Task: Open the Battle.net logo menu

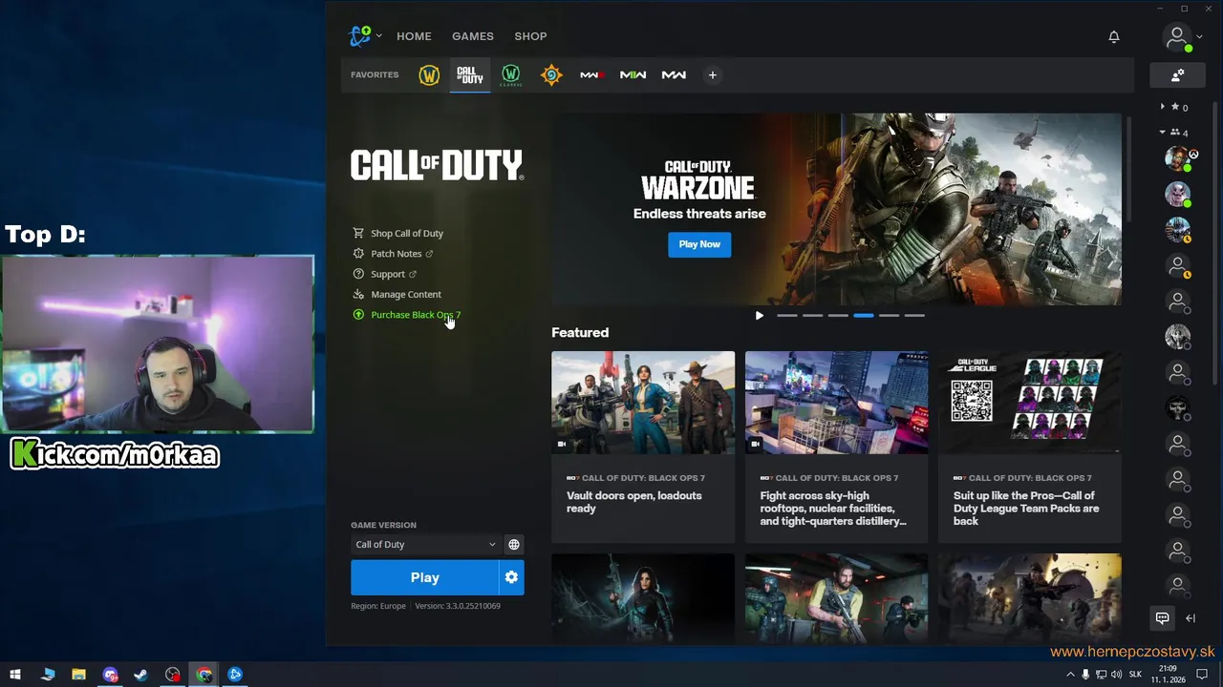Action: (x=360, y=36)
